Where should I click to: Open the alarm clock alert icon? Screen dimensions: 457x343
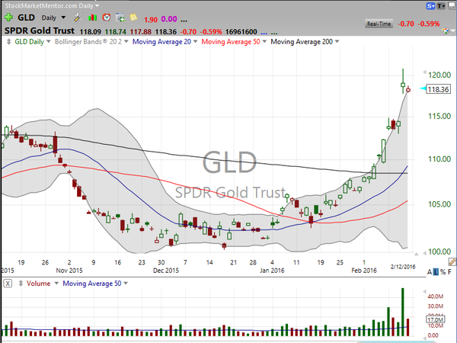107,18
